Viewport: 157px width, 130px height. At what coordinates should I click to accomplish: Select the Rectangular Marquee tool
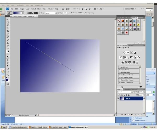pos(8,22)
